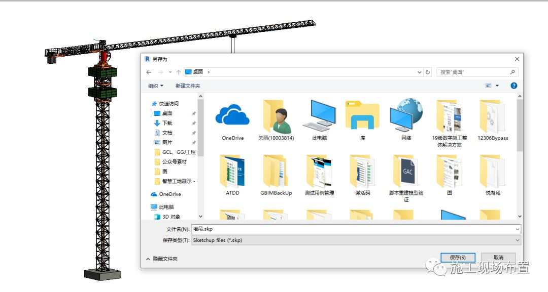Viewport: 548px width, 292px height.
Task: Collapse folders with 隐藏文件夹
Action: 162,259
